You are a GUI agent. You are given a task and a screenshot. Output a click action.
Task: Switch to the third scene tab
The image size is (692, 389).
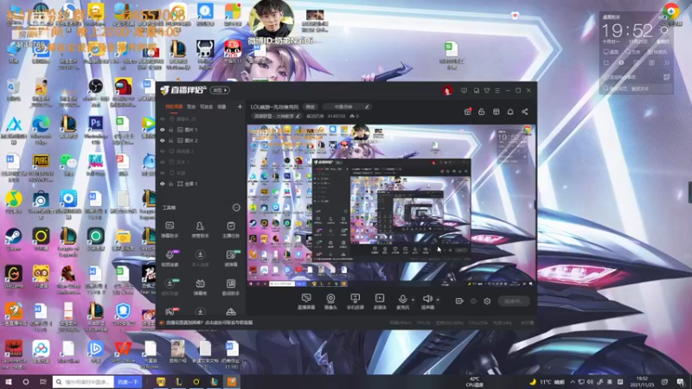tap(206, 106)
